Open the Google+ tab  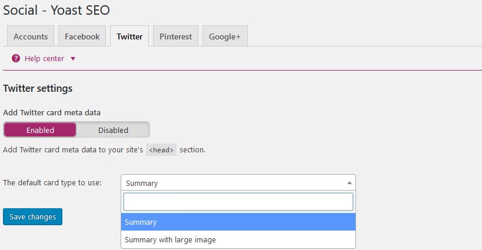(225, 36)
